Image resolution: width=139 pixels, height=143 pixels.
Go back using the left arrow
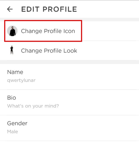(x=10, y=9)
